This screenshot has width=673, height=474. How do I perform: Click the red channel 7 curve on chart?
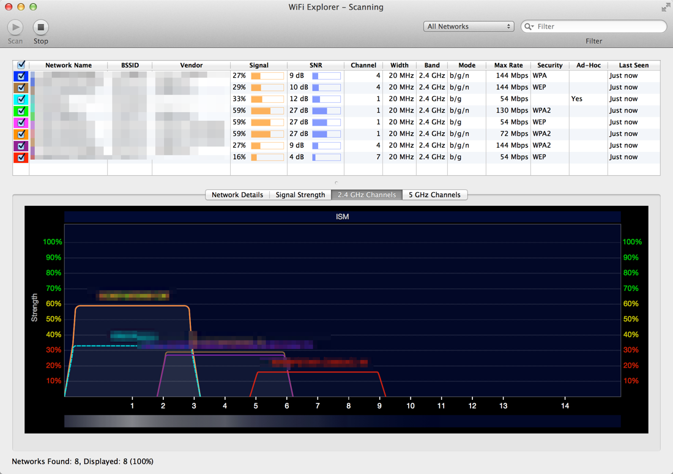tap(318, 372)
